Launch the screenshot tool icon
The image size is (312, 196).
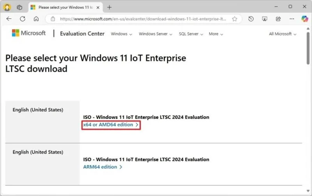264,19
